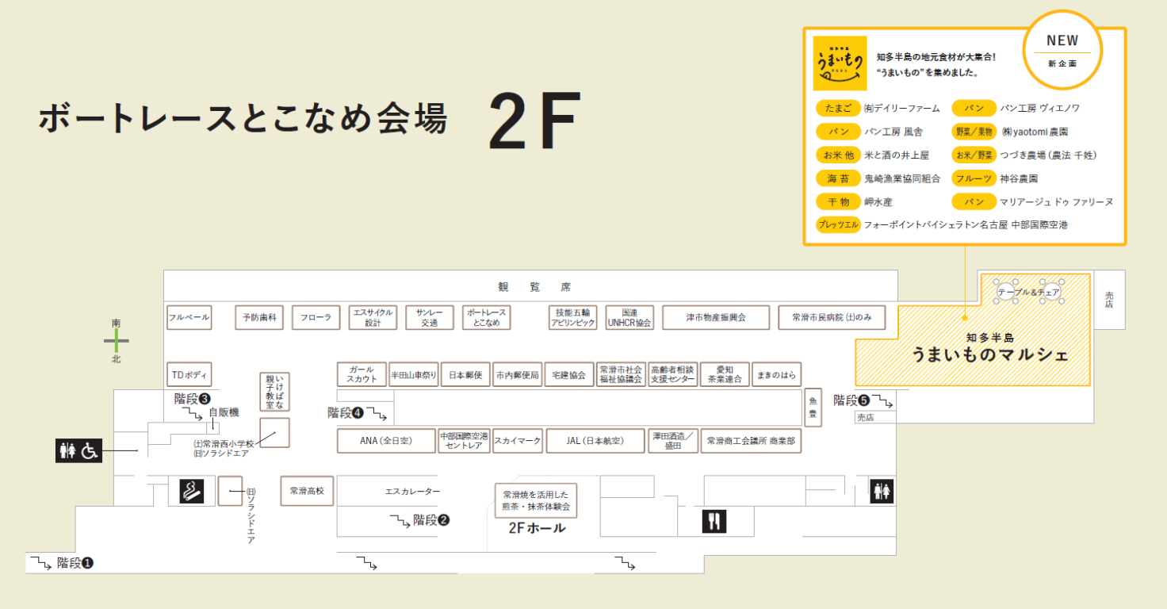Click the フローラ booth

tap(316, 317)
